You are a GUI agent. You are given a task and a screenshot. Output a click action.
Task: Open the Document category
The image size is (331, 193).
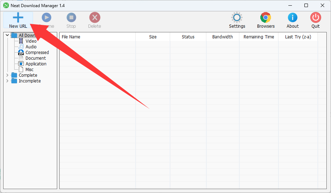(36, 58)
